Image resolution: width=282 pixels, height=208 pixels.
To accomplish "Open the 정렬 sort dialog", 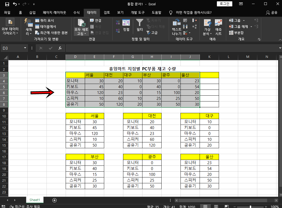I will [126, 25].
